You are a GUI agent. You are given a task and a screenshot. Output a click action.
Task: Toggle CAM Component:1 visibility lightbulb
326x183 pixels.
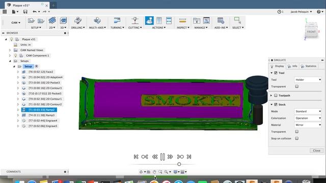coord(15,55)
